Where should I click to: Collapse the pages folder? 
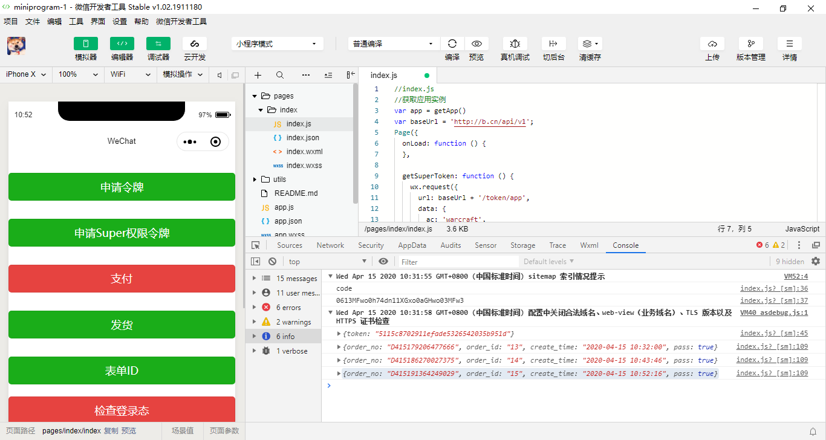tap(255, 96)
